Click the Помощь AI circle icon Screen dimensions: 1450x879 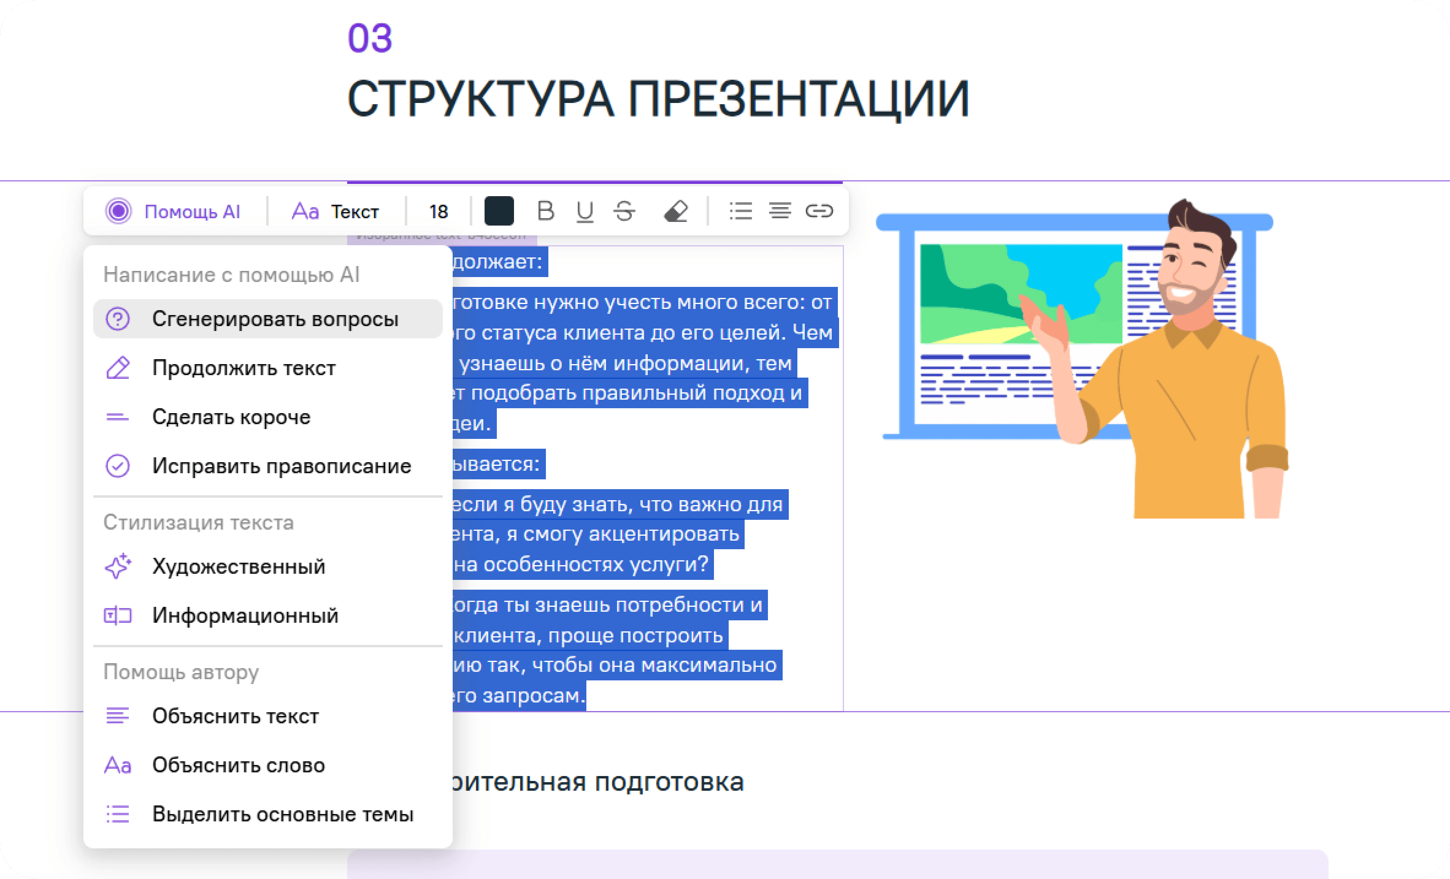[x=118, y=211]
